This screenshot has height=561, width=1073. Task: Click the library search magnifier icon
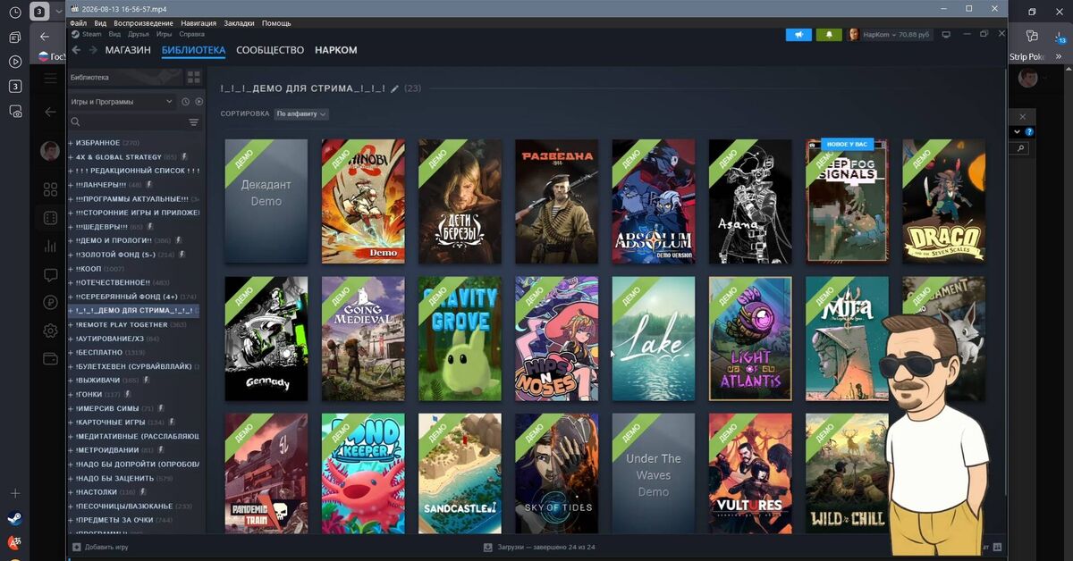click(x=76, y=122)
